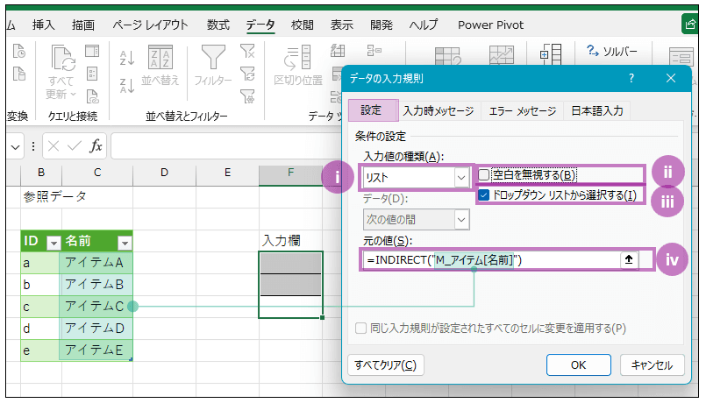Sort ascending with the A to Z icon
This screenshot has width=706, height=403.
[x=127, y=58]
